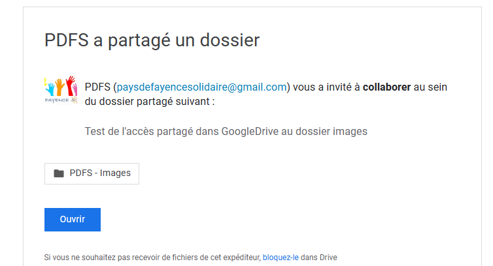493x266 pixels.
Task: Click the text 'vous a invité à'
Action: point(326,87)
